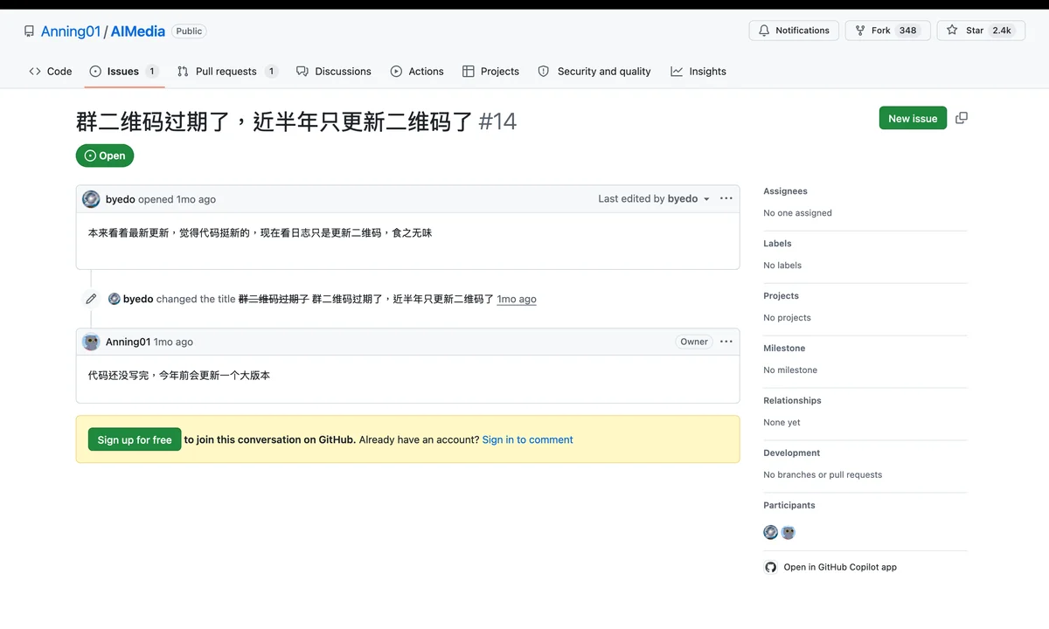Expand the Last edited by byedo dropdown

[706, 199]
